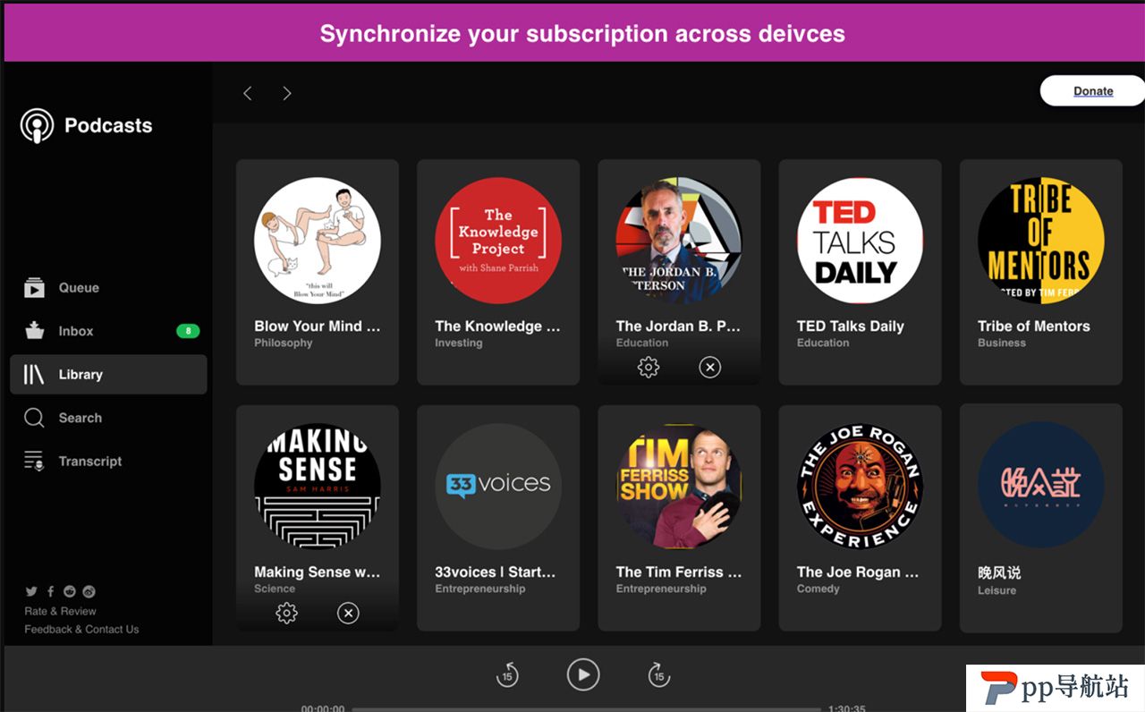This screenshot has width=1145, height=712.
Task: Open the Facebook icon link
Action: tap(50, 591)
